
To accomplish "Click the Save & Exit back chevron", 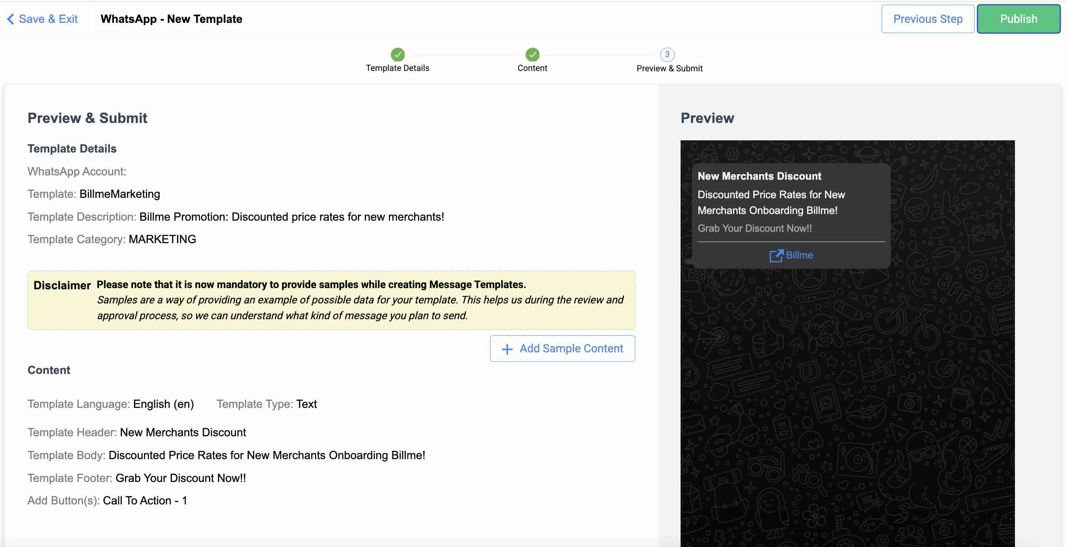I will [x=11, y=19].
